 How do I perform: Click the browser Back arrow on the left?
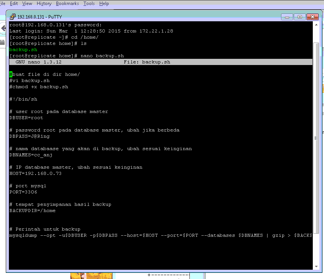coord(3,28)
